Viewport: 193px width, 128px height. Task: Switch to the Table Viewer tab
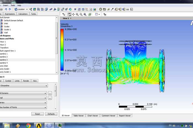pyautogui.click(x=79, y=116)
